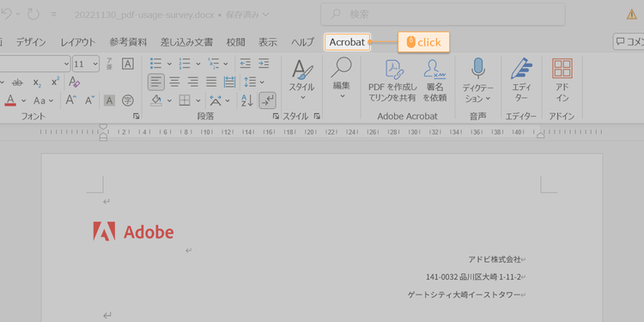
Task: Click the warning triangle icon in the title bar
Action: coord(631,15)
